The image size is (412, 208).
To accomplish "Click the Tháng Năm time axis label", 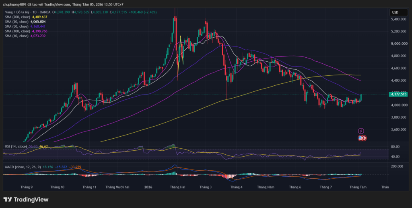I will click(266, 187).
